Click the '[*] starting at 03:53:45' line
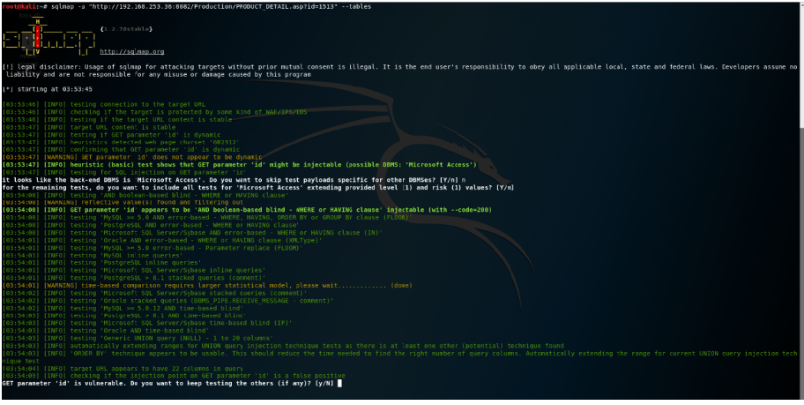The image size is (804, 405). coord(48,89)
